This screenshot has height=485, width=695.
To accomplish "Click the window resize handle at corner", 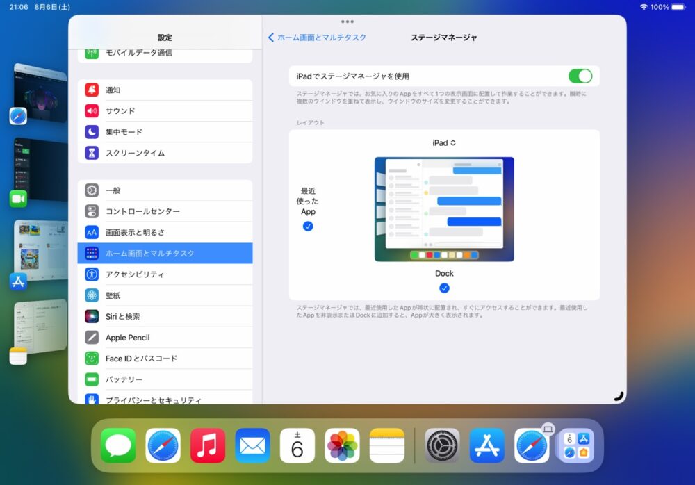I will [618, 396].
